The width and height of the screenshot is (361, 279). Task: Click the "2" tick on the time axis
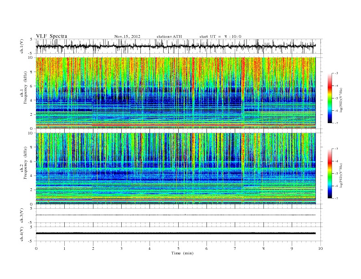pos(93,248)
